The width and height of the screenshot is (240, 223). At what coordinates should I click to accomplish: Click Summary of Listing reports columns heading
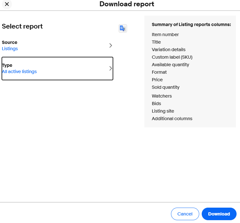click(191, 24)
